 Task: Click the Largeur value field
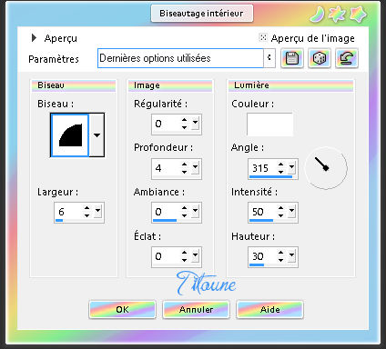coord(68,212)
